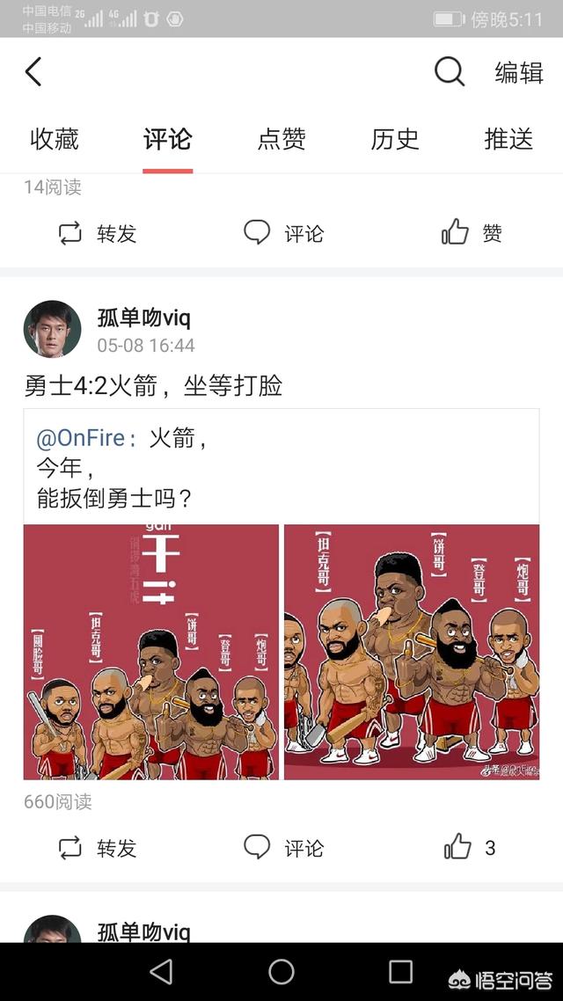Viewport: 563px width, 1001px height.
Task: Tap 评论 icon below Rockets images
Action: coord(257,847)
